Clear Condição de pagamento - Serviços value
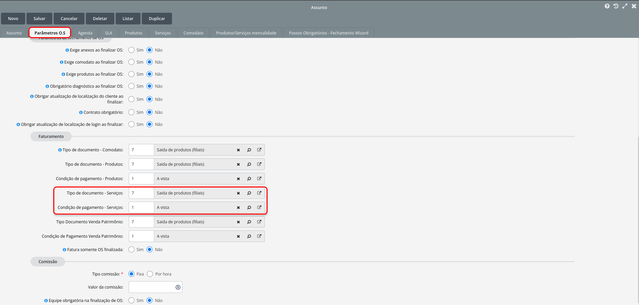Screen dimensions: 639x305 point(238,208)
